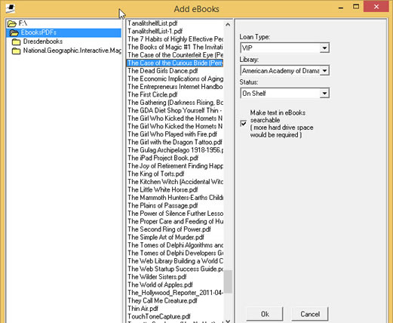
Task: Select The Case of the Counterfeit Eye file
Action: point(174,55)
